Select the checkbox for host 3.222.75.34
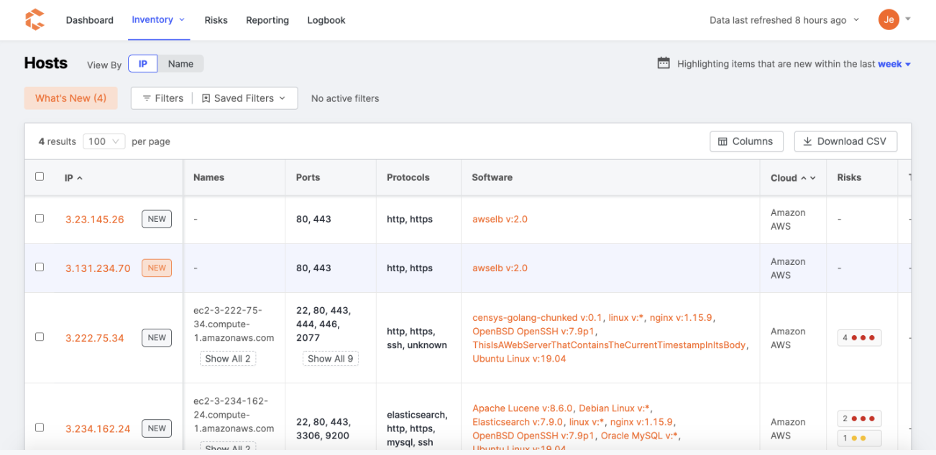The height and width of the screenshot is (455, 936). pyautogui.click(x=40, y=337)
